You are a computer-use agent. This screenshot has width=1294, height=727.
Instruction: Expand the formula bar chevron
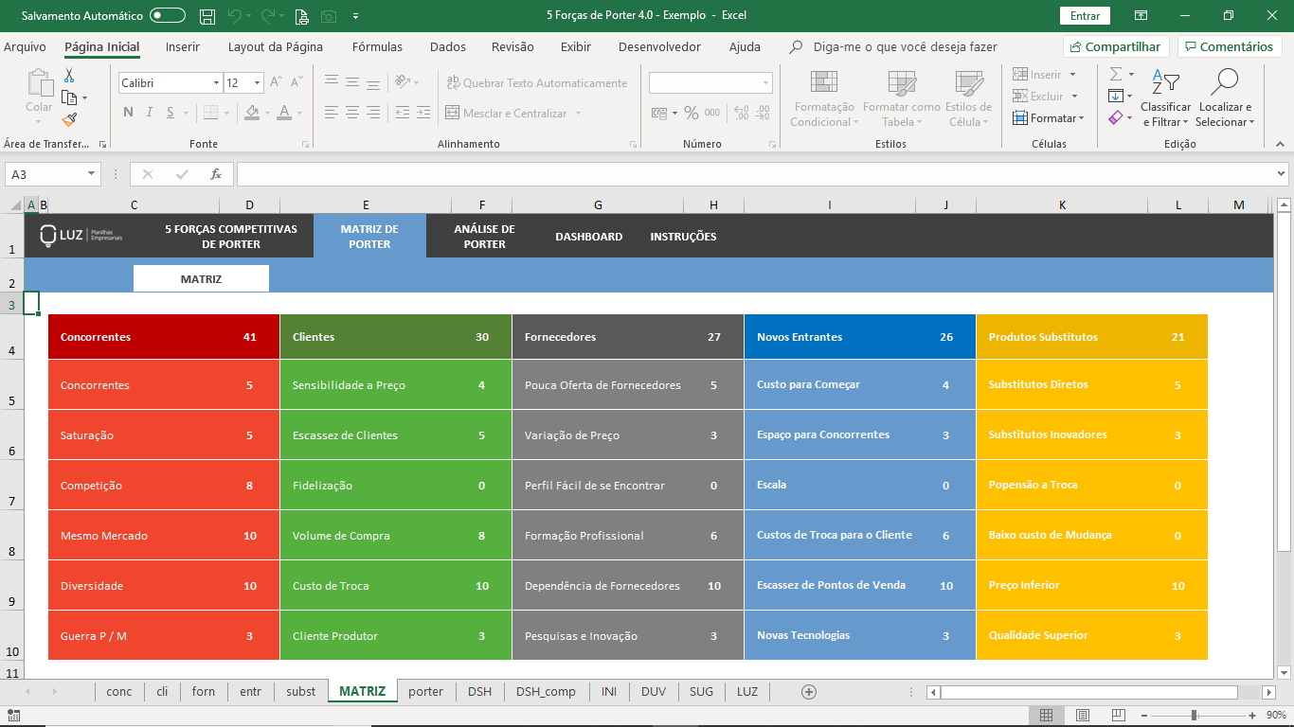point(1282,174)
